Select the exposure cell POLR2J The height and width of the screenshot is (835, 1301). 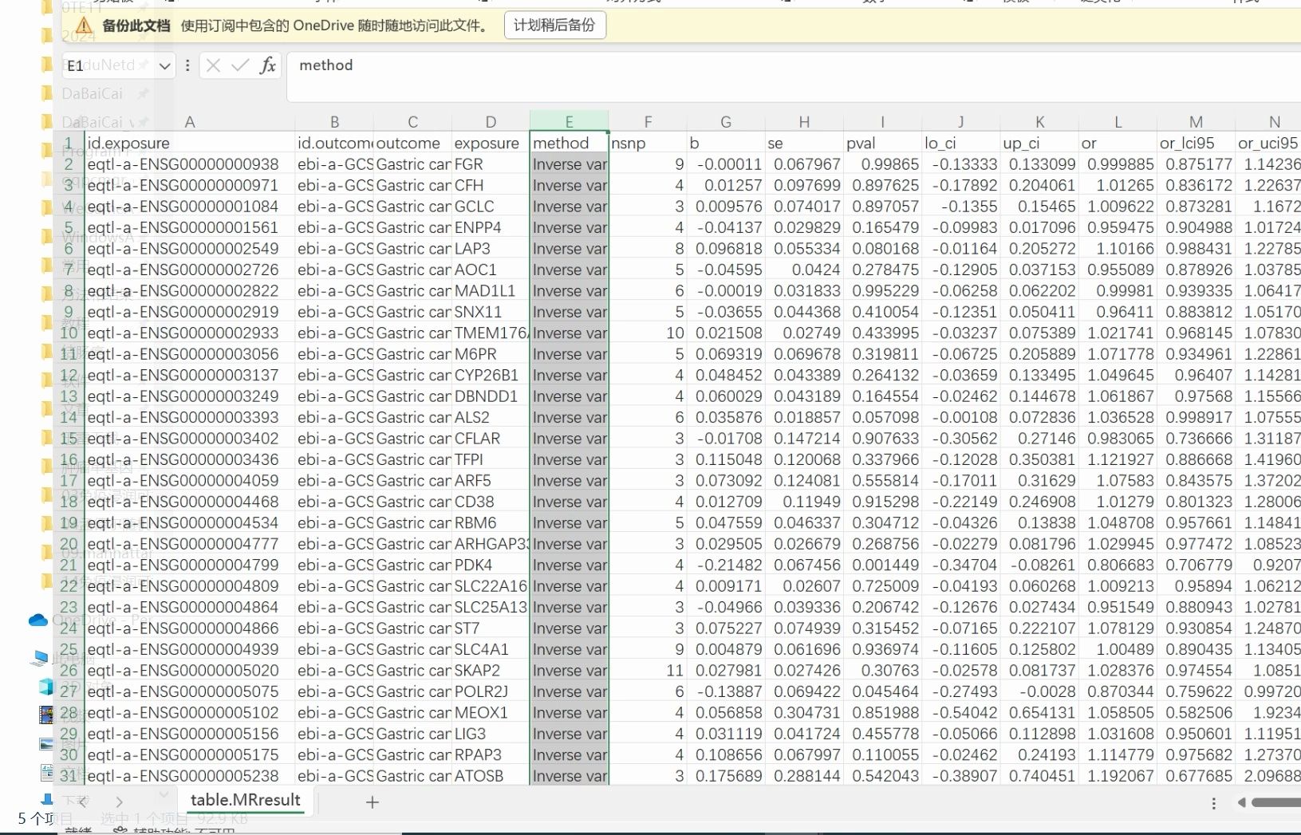pyautogui.click(x=491, y=691)
